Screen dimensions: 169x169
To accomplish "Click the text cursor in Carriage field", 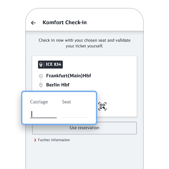I will tap(32, 114).
